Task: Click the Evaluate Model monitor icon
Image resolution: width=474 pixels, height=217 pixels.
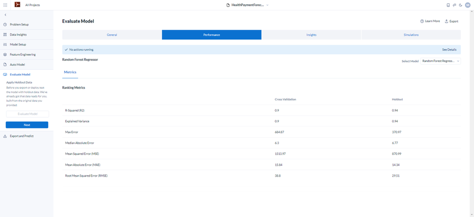Action: 5,74
